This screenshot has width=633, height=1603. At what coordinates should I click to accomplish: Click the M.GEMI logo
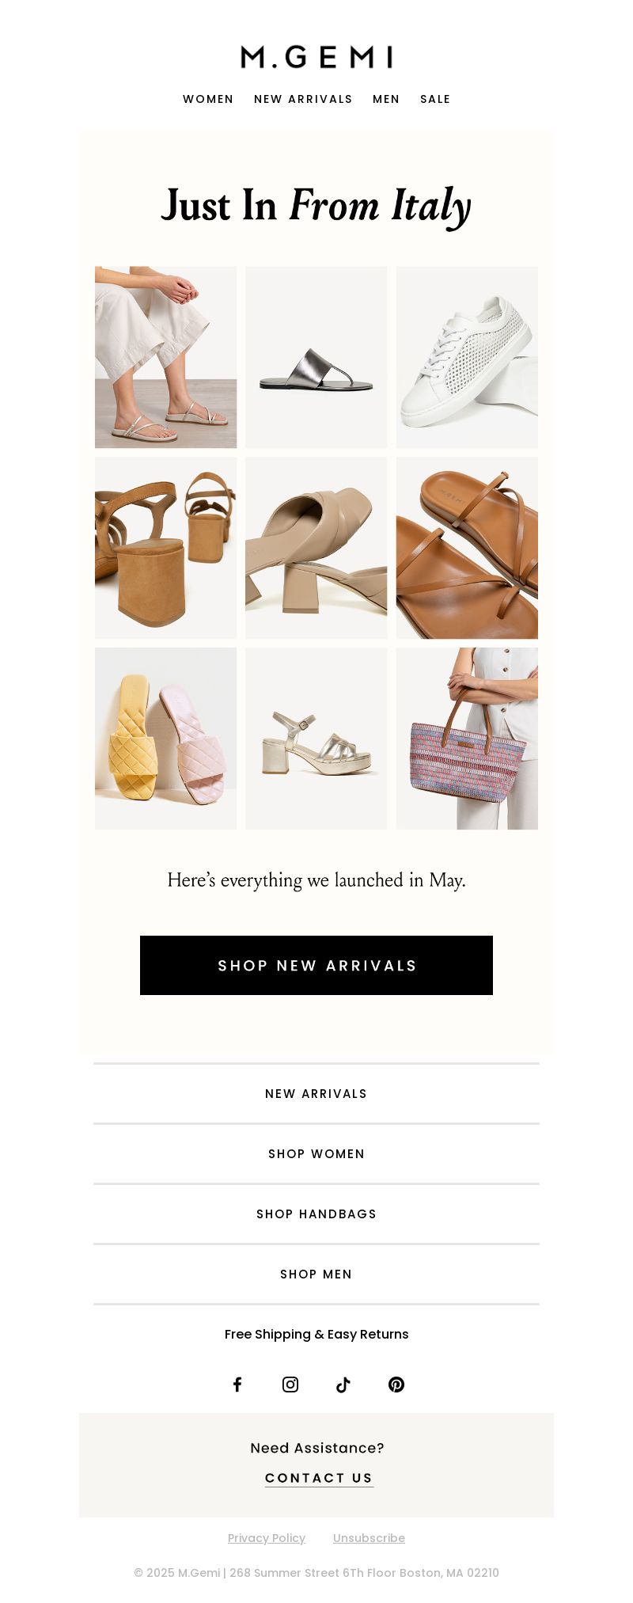(316, 57)
